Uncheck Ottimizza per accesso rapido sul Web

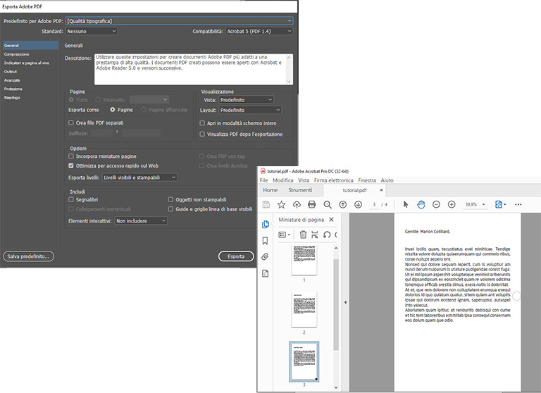point(71,166)
